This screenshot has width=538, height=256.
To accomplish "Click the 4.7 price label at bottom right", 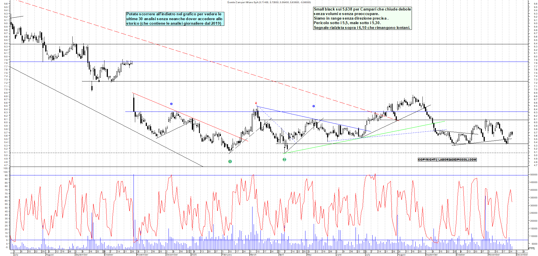I will pyautogui.click(x=536, y=165).
